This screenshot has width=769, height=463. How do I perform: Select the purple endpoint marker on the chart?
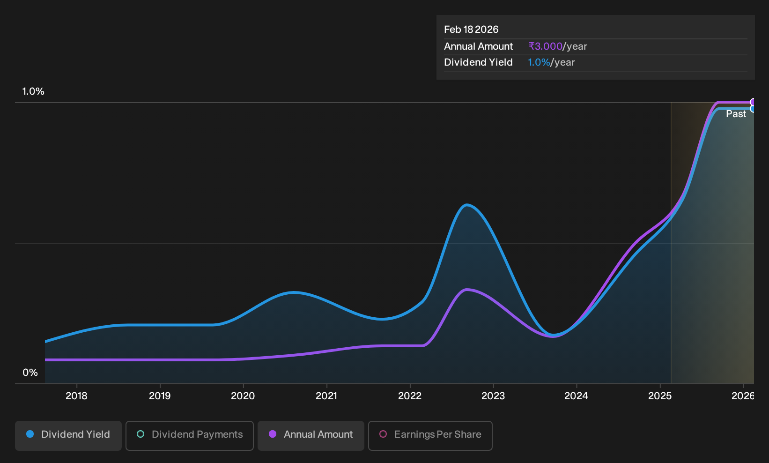(x=753, y=102)
